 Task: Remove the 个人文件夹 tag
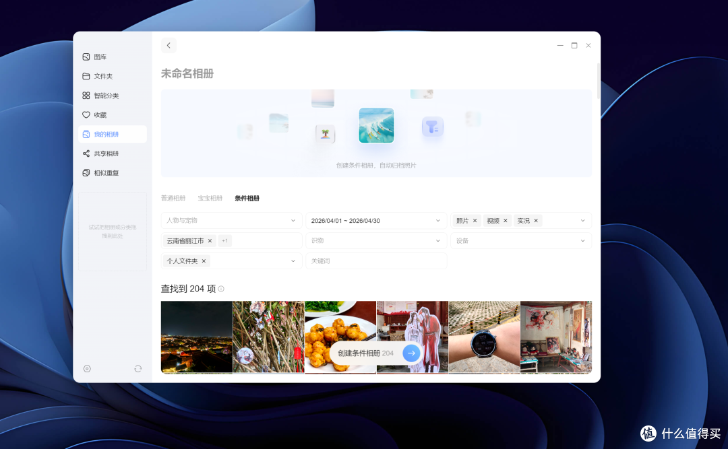pos(204,261)
